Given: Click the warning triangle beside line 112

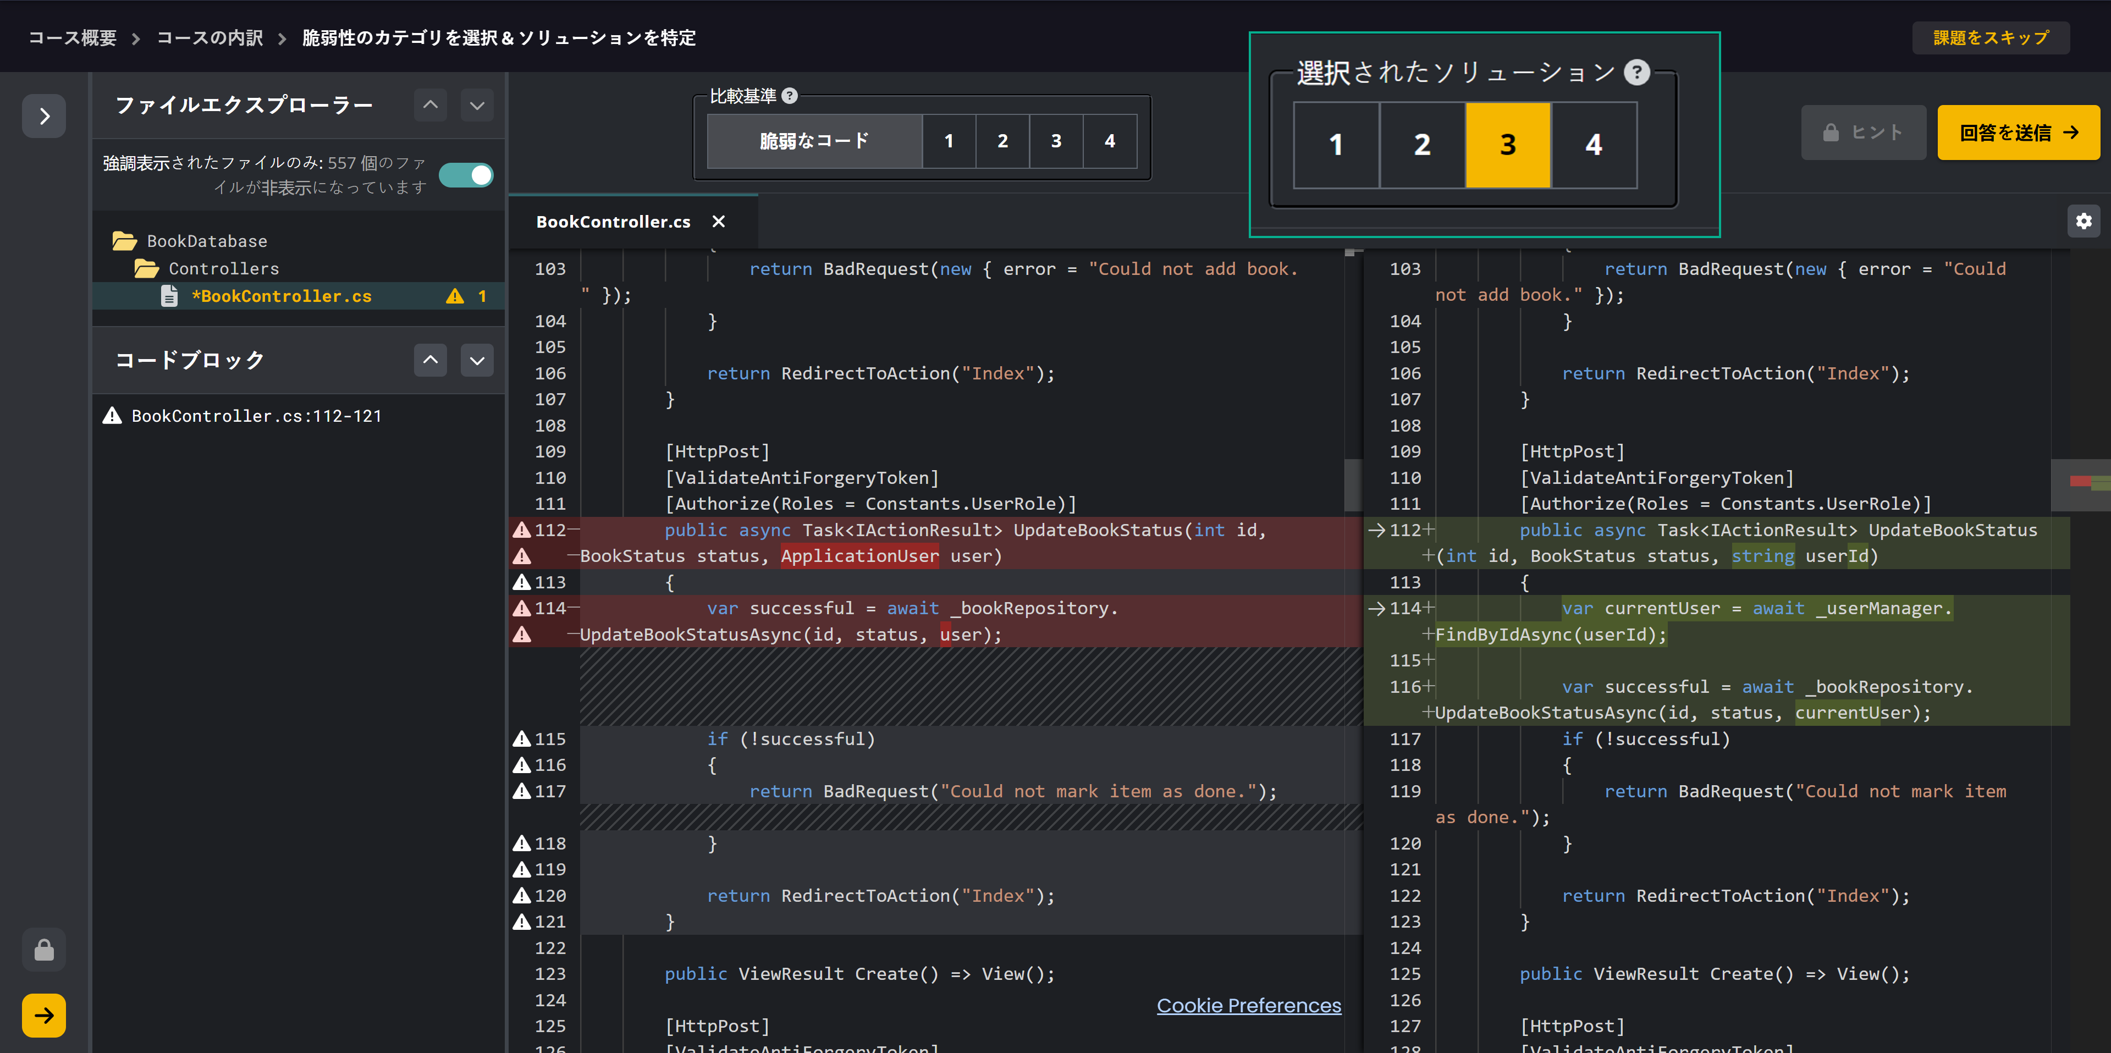Looking at the screenshot, I should (522, 530).
